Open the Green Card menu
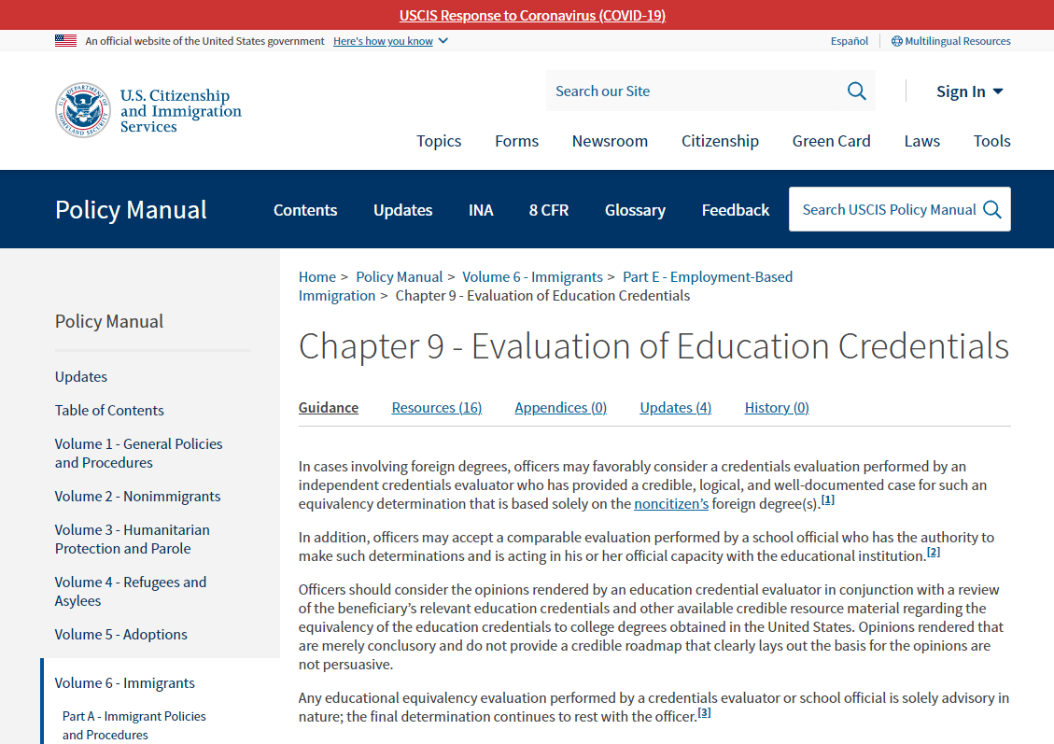The width and height of the screenshot is (1054, 744). click(831, 141)
